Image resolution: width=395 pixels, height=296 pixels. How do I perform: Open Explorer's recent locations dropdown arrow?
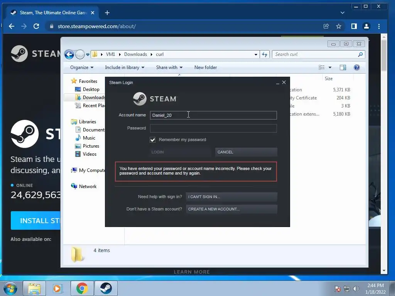[x=88, y=54]
